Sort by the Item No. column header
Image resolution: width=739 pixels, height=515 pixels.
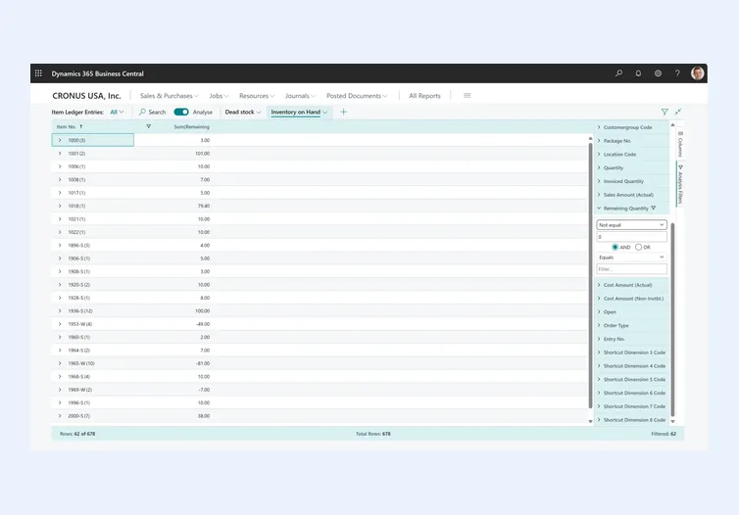70,126
